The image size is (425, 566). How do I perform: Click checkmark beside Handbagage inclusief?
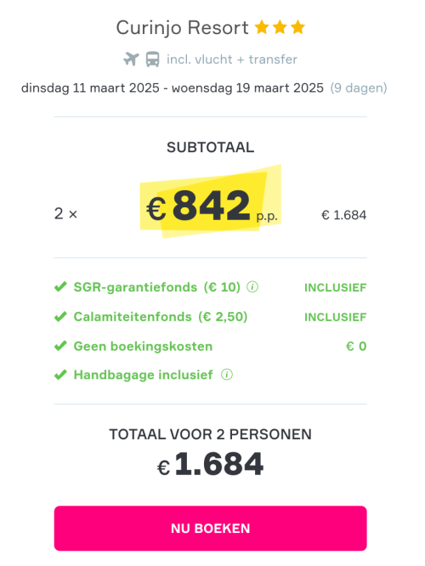(60, 375)
